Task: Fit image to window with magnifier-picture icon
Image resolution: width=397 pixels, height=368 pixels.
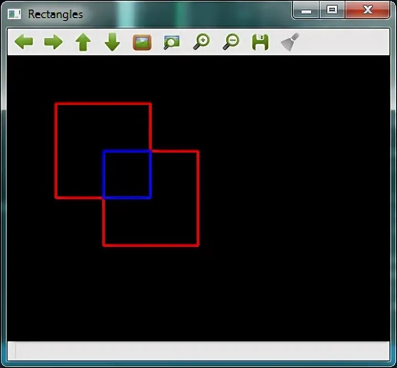Action: pos(171,42)
